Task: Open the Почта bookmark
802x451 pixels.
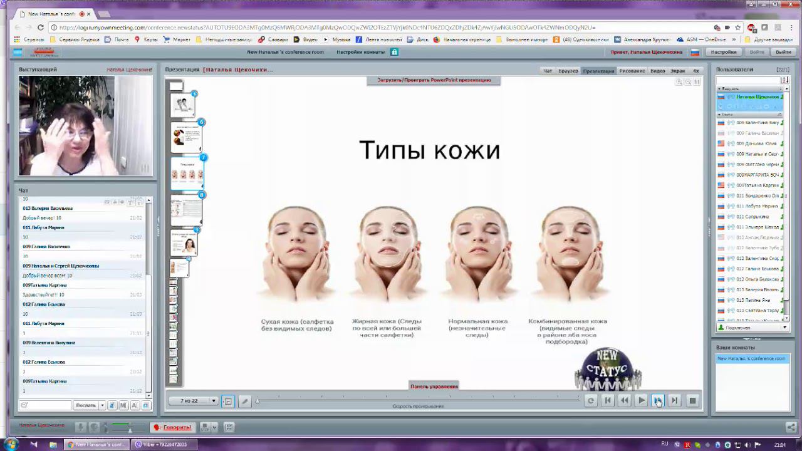Action: coord(117,39)
